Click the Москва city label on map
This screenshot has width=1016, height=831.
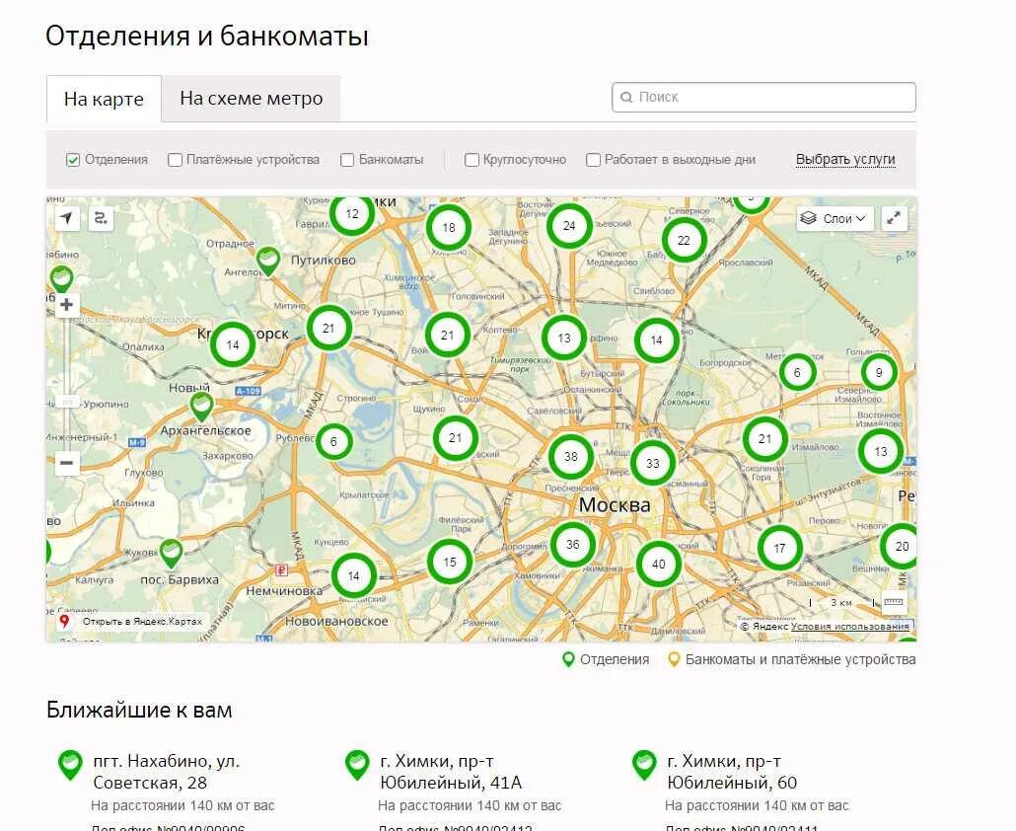tap(615, 505)
